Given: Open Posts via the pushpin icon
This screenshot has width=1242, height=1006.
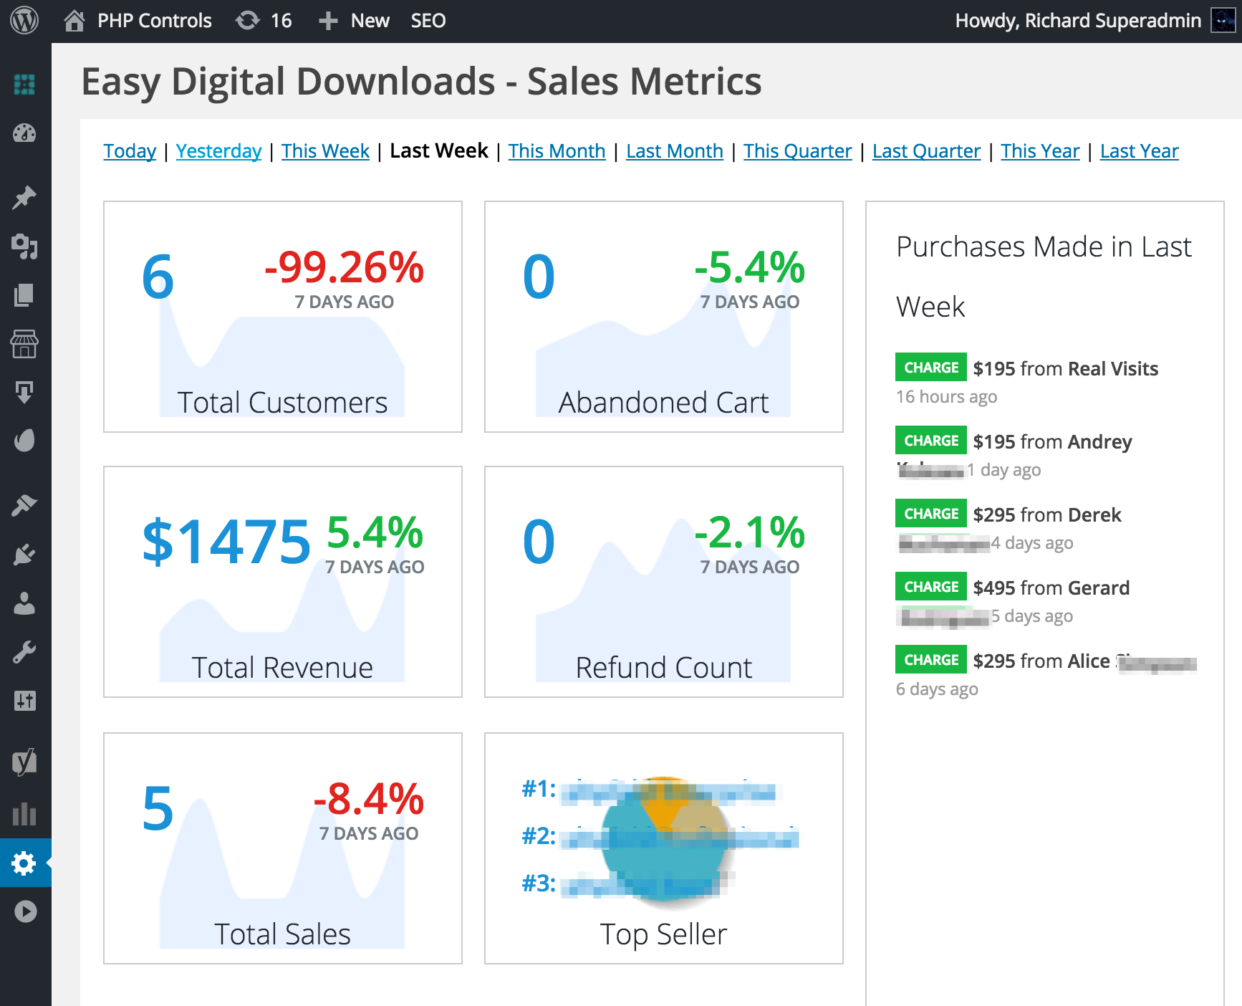Looking at the screenshot, I should pyautogui.click(x=24, y=198).
